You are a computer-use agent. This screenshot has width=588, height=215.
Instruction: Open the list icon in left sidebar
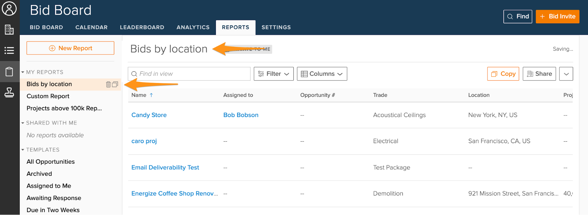coord(9,50)
